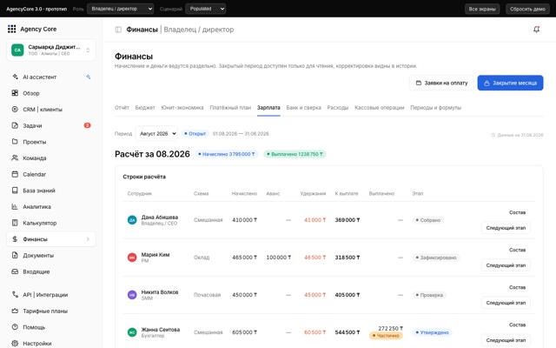
Task: Expand the Финансы sidebar chevron
Action: pos(88,239)
